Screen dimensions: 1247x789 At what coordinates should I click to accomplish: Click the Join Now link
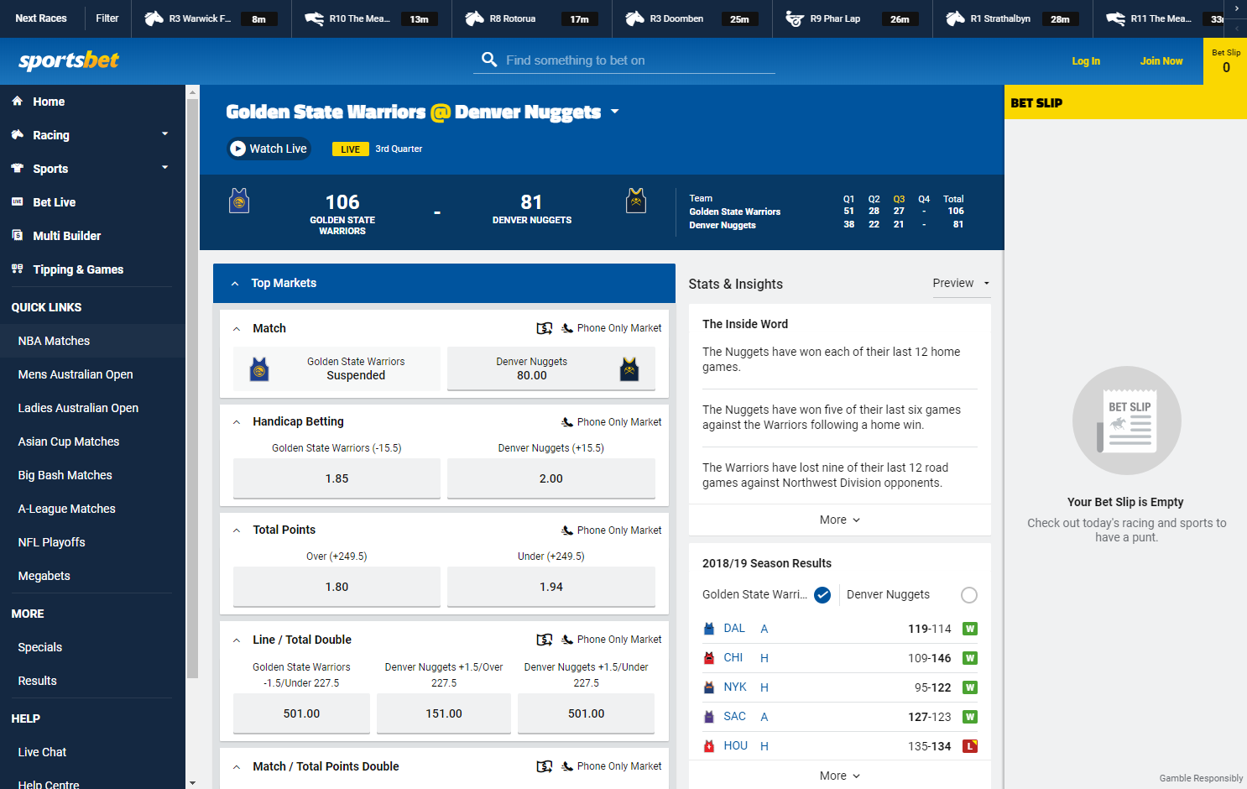[x=1161, y=61]
